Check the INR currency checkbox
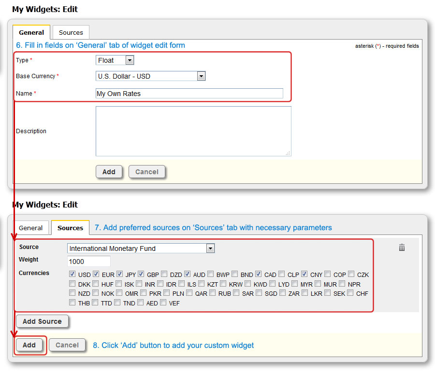This screenshot has height=386, width=435. point(139,284)
